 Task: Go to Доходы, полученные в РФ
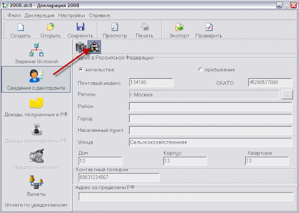pyautogui.click(x=36, y=107)
